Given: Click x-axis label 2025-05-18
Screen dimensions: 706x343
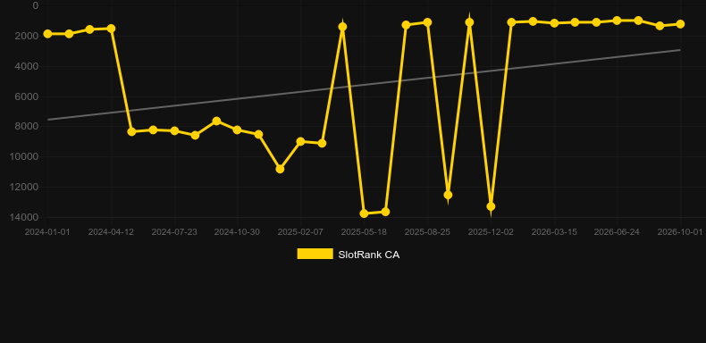Looking at the screenshot, I should point(364,232).
